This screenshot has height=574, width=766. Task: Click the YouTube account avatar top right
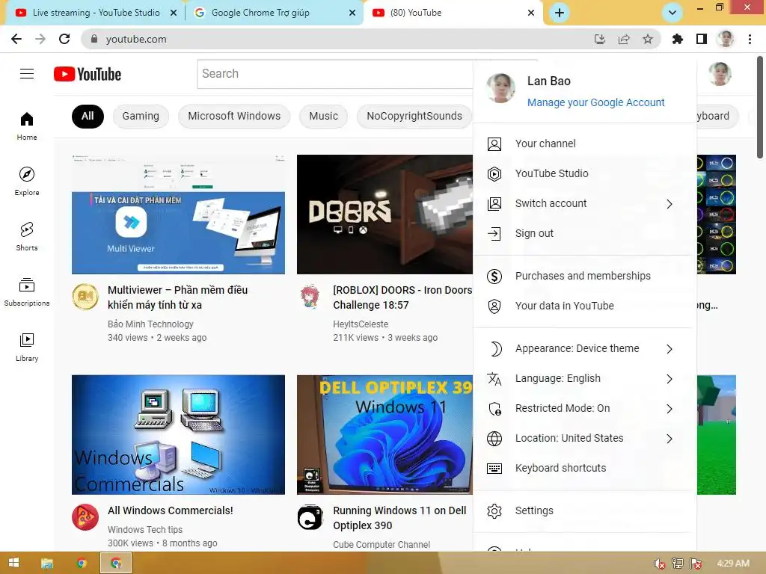(720, 74)
